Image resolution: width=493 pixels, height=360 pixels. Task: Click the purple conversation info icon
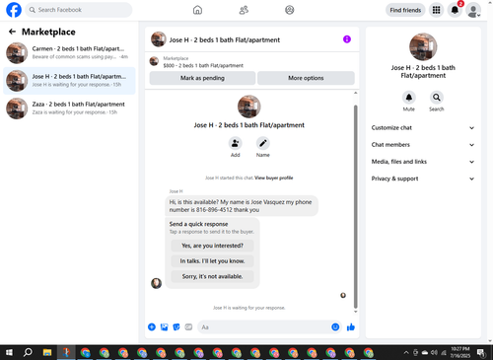pyautogui.click(x=347, y=39)
